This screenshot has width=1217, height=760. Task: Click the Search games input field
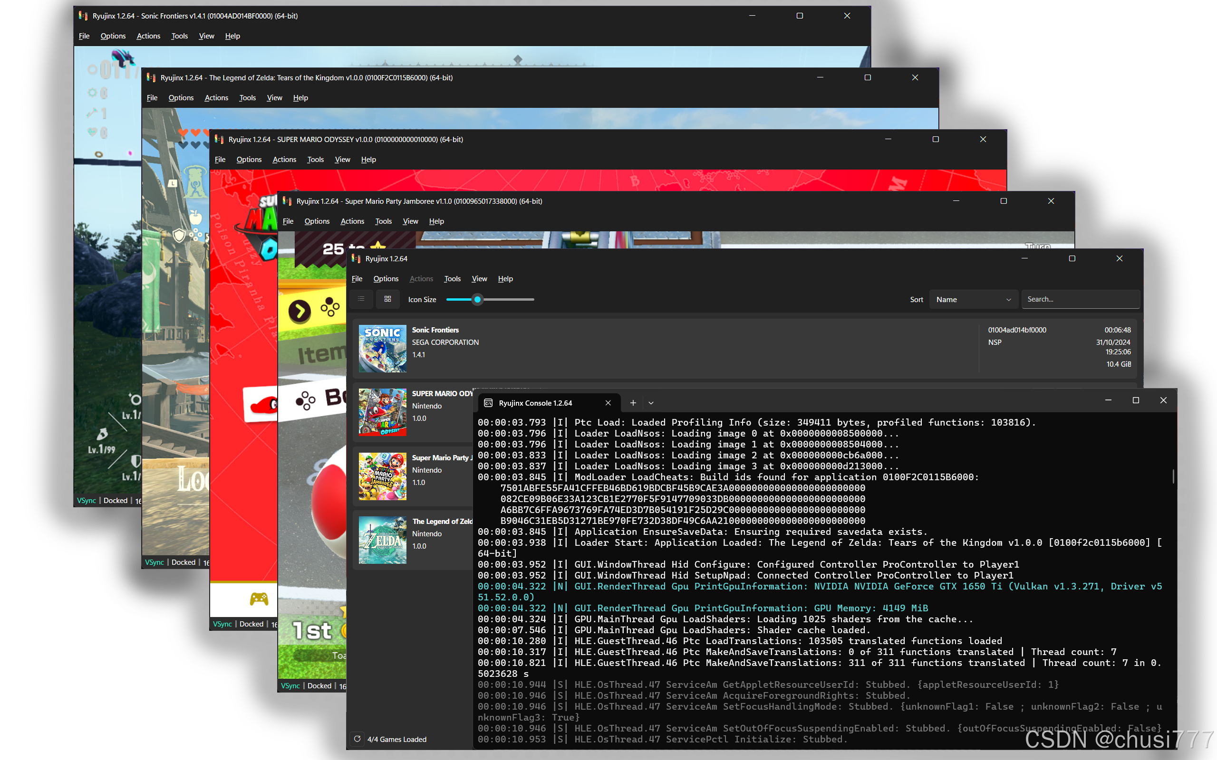point(1080,299)
